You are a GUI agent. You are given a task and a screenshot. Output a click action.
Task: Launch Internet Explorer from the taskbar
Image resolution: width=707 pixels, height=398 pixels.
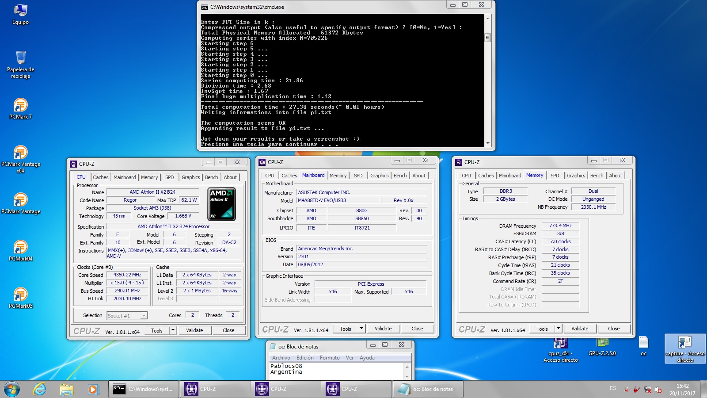pyautogui.click(x=40, y=389)
